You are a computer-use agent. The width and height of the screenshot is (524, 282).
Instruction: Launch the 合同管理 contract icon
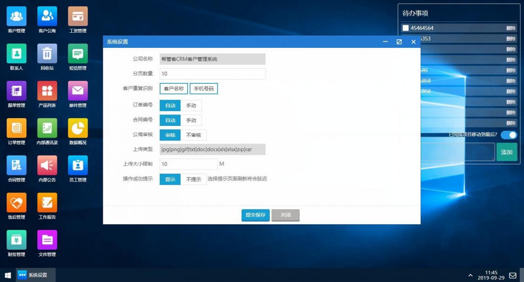(16, 166)
